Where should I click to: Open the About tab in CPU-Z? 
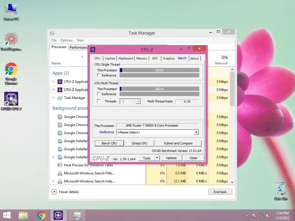pyautogui.click(x=194, y=58)
